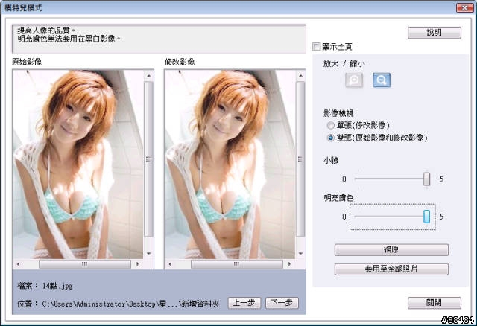
Task: Click the 原始影像 preview picture
Action: point(78,164)
